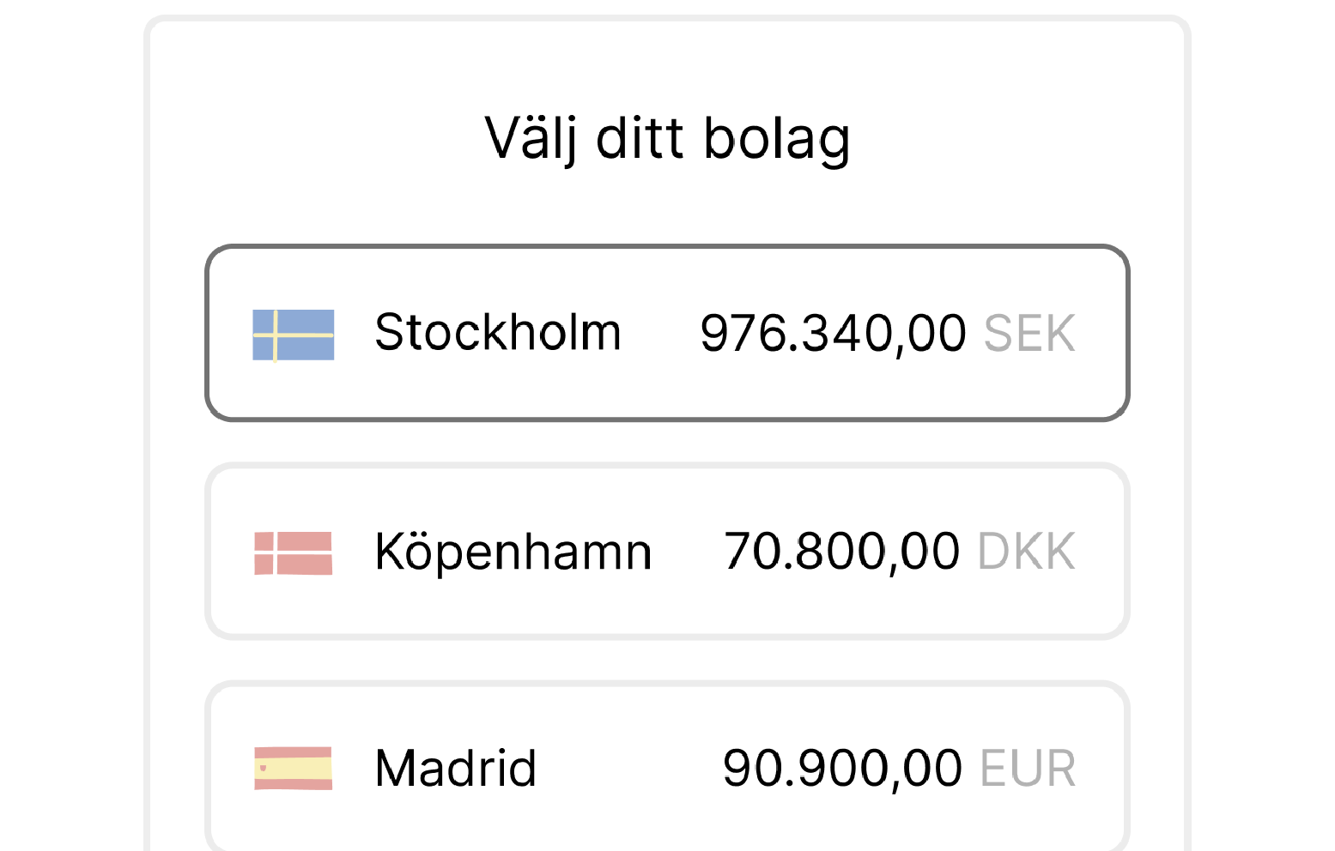1335x851 pixels.
Task: Click the 976.340,00 balance amount
Action: tap(833, 333)
